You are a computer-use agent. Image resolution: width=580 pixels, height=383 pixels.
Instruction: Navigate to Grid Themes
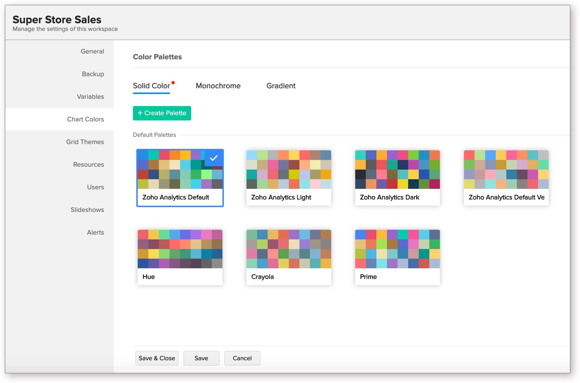pos(85,142)
